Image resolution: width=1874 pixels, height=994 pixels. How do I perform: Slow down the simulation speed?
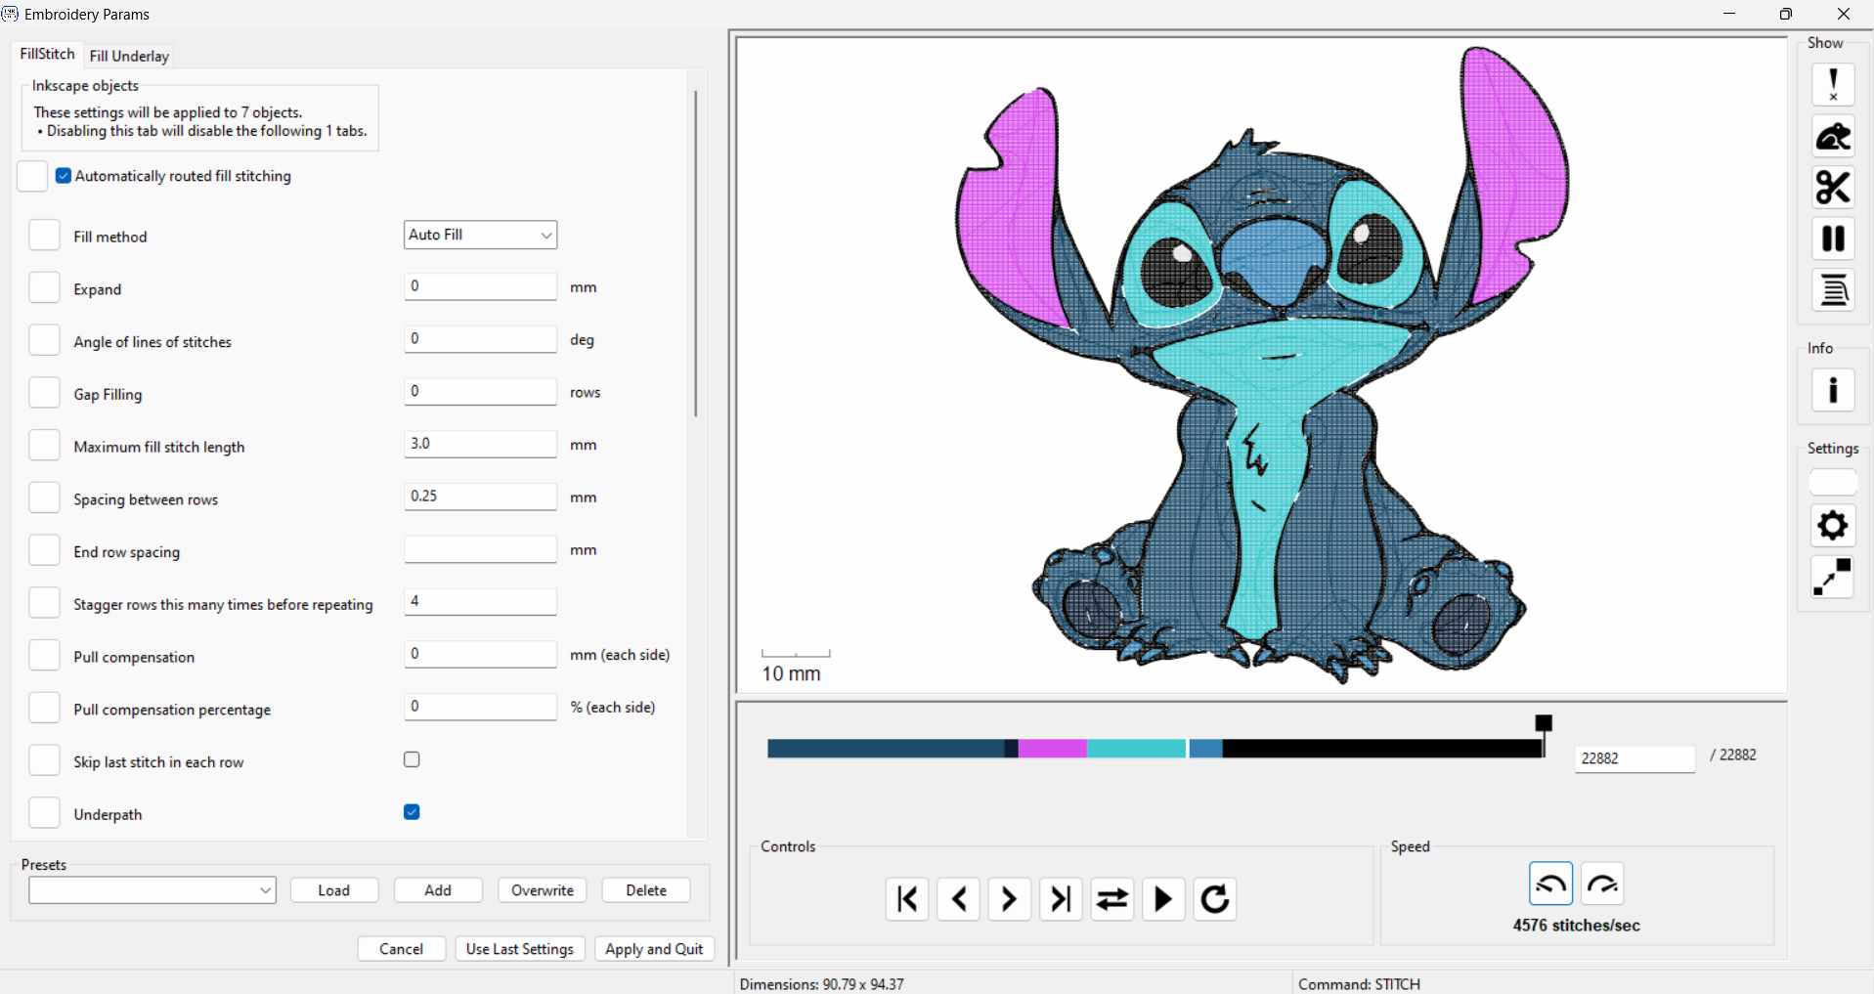(x=1551, y=884)
